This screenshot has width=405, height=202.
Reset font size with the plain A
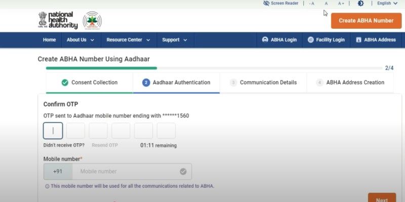[326, 4]
